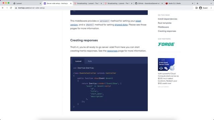
Task: Click the Forge partner logo
Action: pos(166,44)
